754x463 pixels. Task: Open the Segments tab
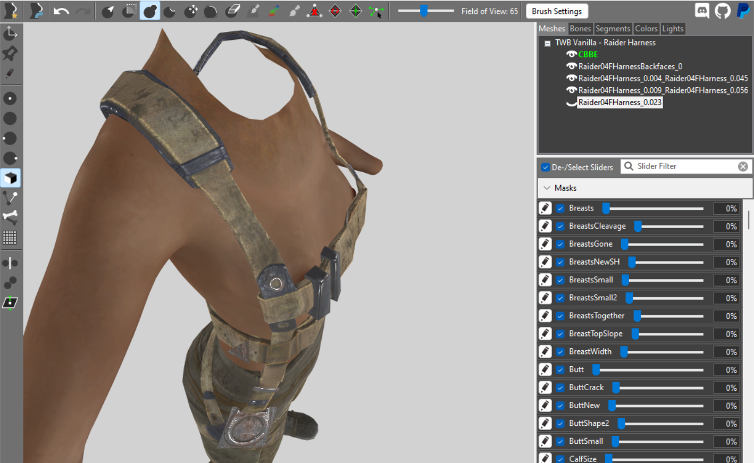[x=613, y=29]
